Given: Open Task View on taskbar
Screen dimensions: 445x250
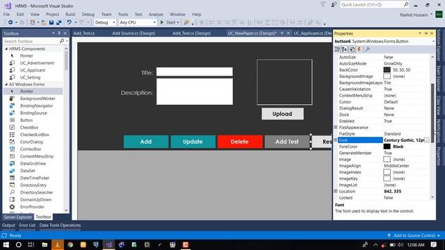Looking at the screenshot, I should 31,244.
